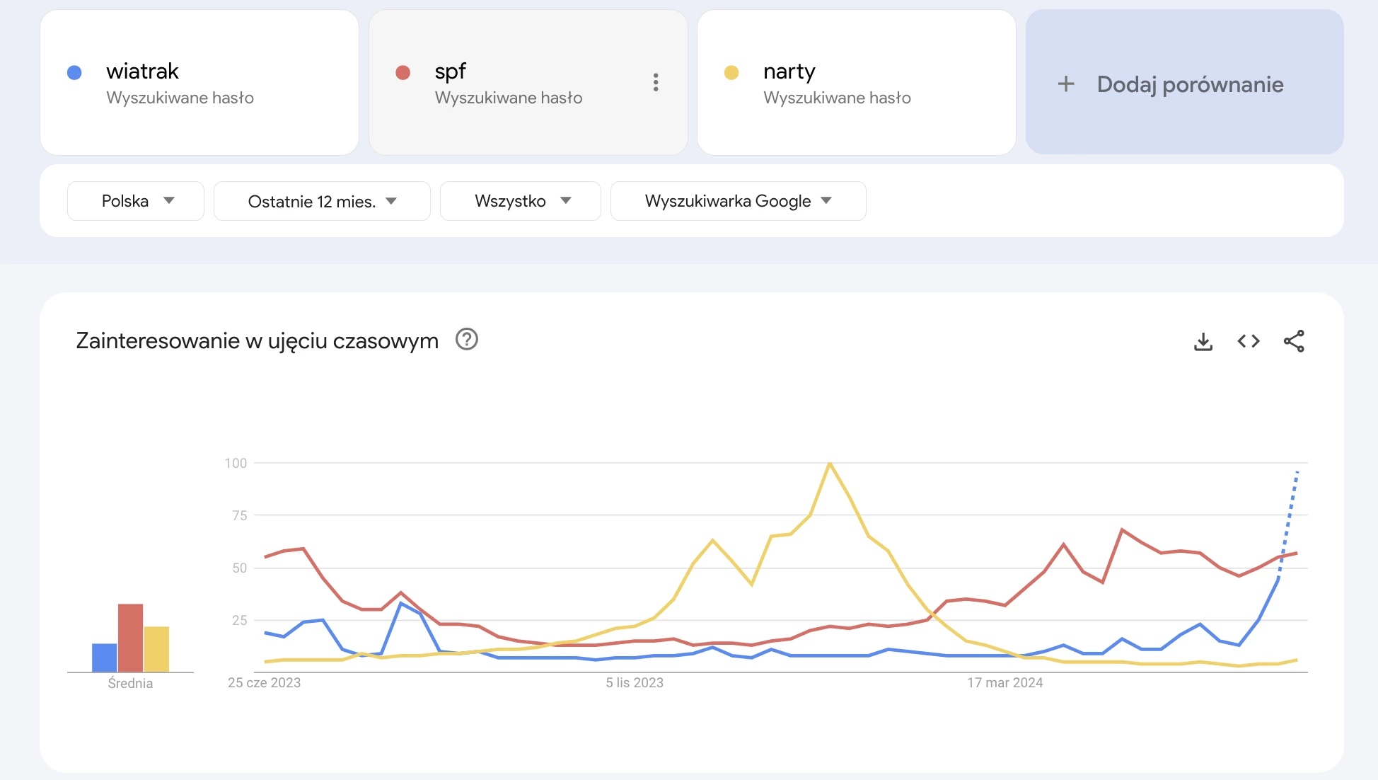This screenshot has height=780, width=1378.
Task: Click the red dot next to spf
Action: (403, 72)
